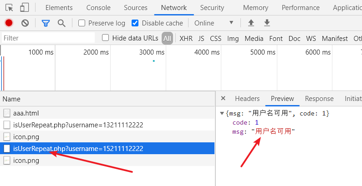Filter requests by XHR type

(186, 39)
